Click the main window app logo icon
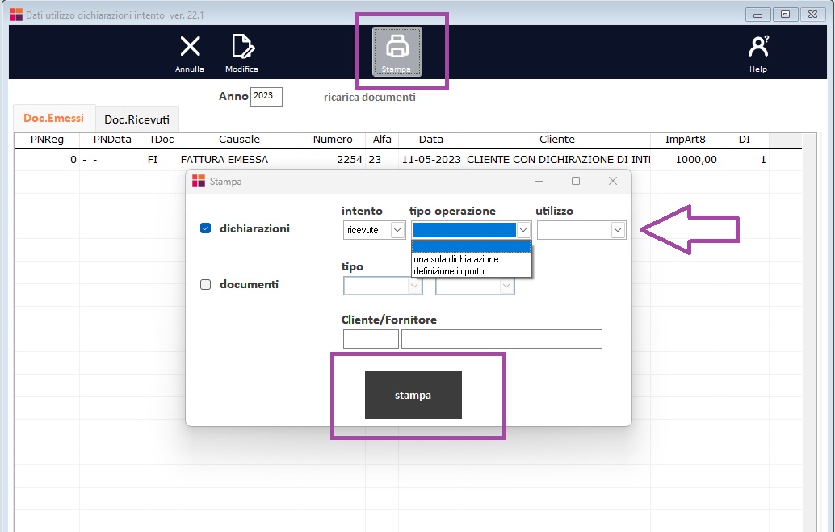 click(16, 15)
